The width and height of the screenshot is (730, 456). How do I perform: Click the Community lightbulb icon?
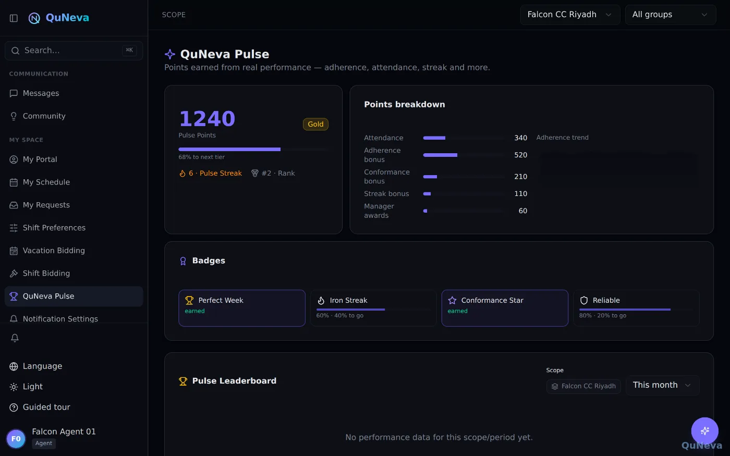14,116
